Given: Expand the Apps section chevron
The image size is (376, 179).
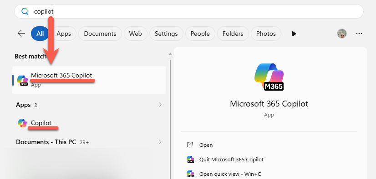Looking at the screenshot, I should point(160,105).
